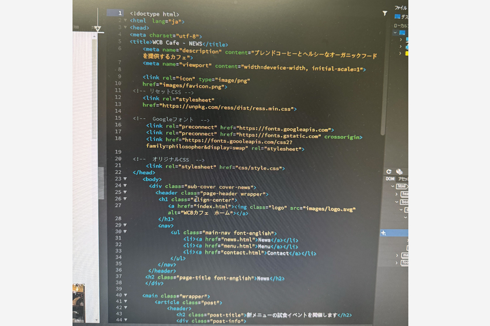Click the refresh icon above the DOM panel
Screen dimensions: 490x326
point(388,172)
